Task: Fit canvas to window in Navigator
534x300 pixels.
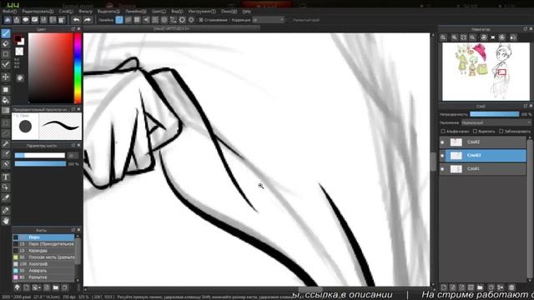Action: (463, 37)
